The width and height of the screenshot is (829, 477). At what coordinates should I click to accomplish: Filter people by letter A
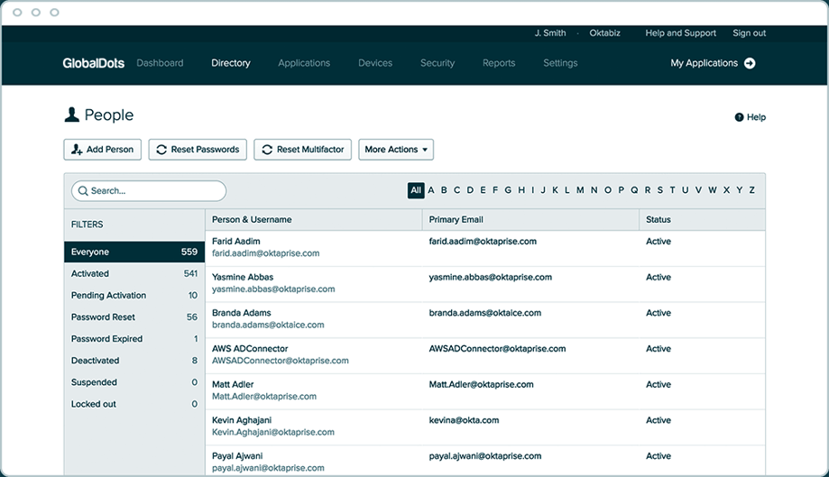click(x=431, y=190)
